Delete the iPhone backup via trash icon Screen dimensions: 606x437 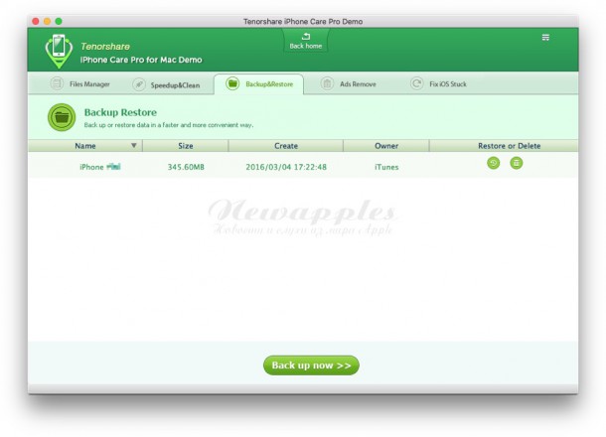[517, 163]
